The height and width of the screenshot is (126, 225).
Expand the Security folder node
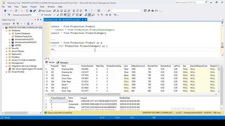pyautogui.click(x=6, y=48)
